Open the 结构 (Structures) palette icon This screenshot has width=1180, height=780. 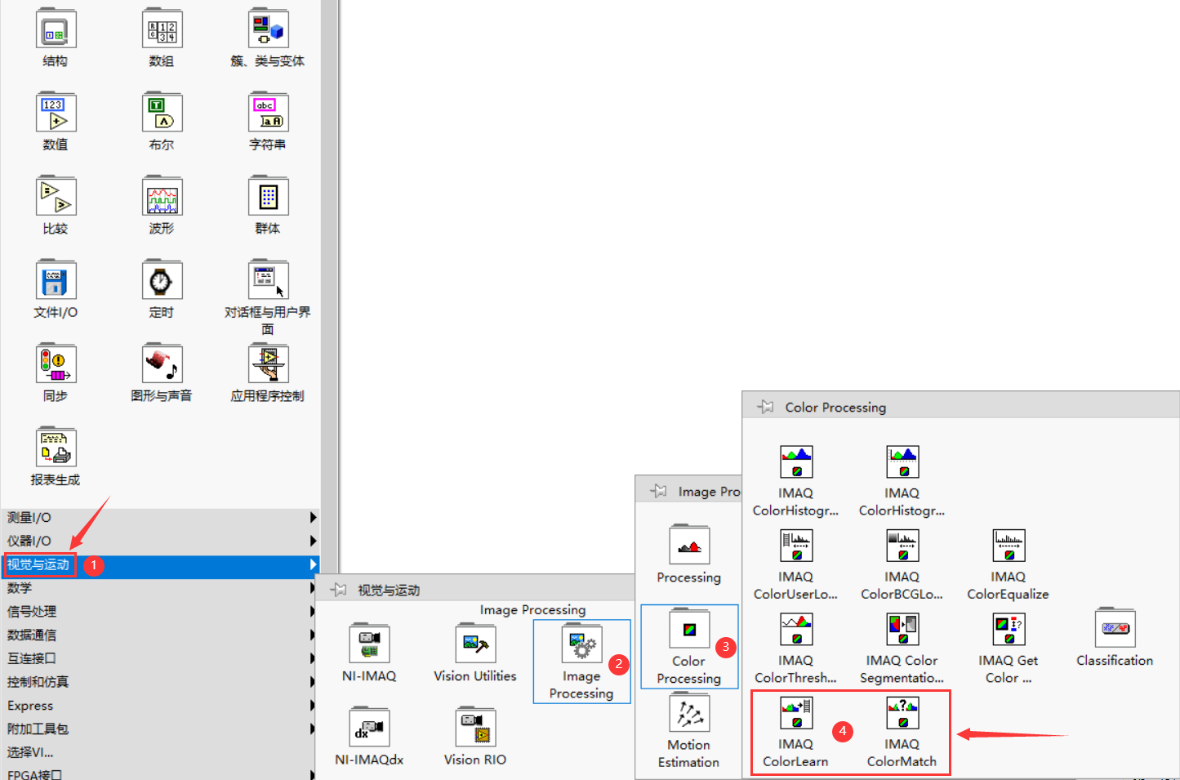coord(56,29)
